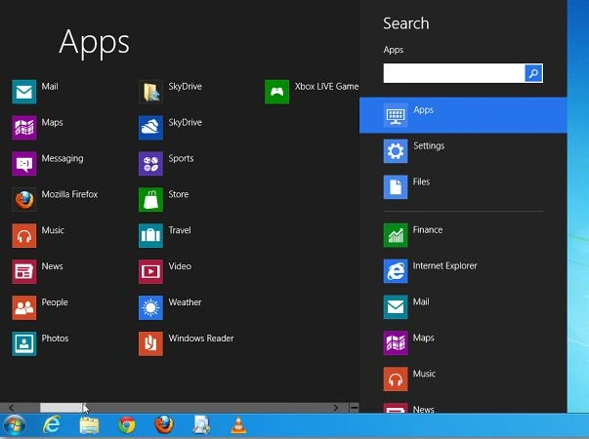Screen dimensions: 589x439
Task: Launch Internet Explorer from the taskbar
Action: click(52, 425)
